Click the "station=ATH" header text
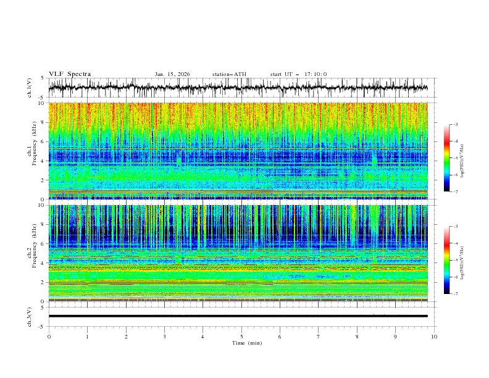The height and width of the screenshot is (378, 489). pyautogui.click(x=229, y=74)
